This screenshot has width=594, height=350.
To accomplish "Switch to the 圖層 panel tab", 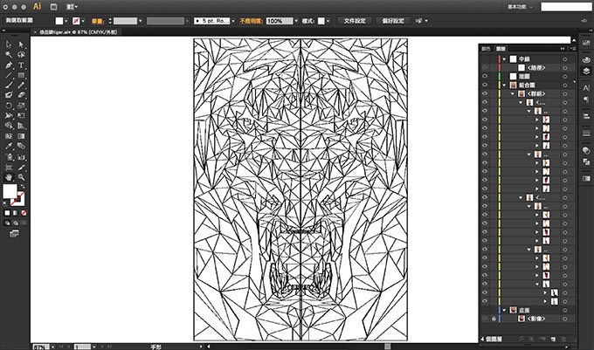I will coord(501,48).
